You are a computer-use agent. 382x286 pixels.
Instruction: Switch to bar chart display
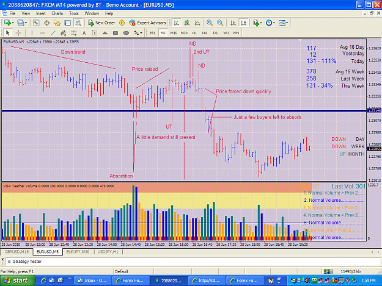pyautogui.click(x=176, y=23)
